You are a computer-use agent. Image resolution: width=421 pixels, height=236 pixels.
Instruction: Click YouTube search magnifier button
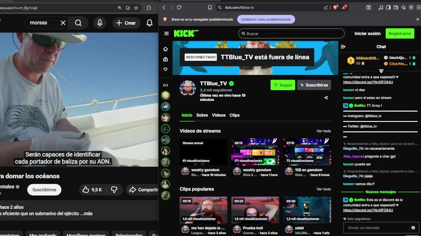point(78,23)
